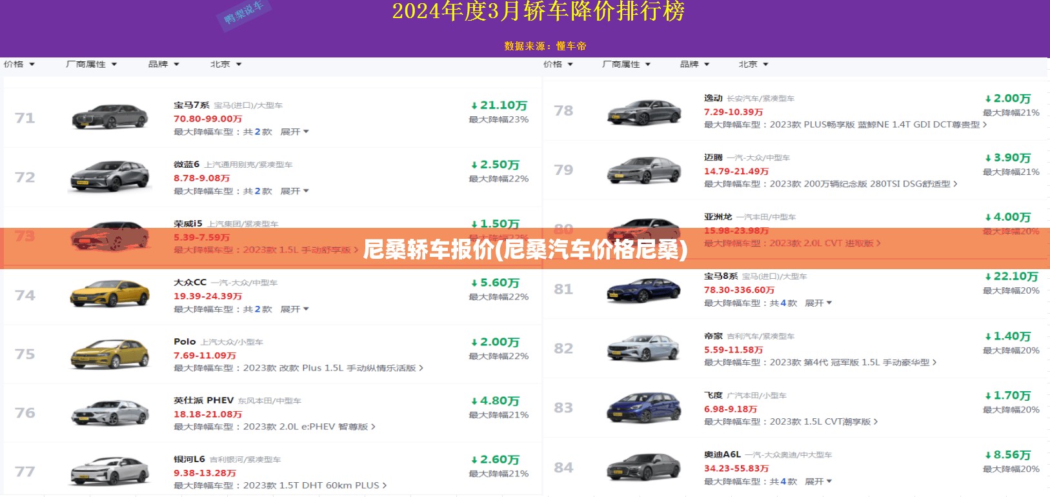Open the 帝豪 model name link
1050x497 pixels.
[x=713, y=336]
